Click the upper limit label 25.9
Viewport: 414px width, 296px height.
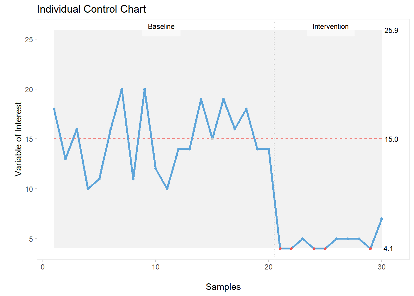pyautogui.click(x=391, y=31)
